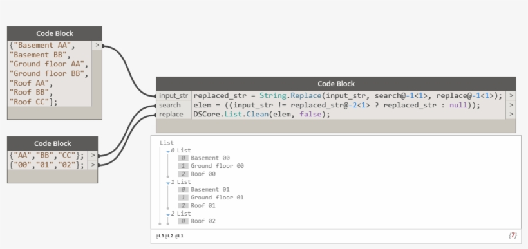The image size is (528, 249).
Task: Collapse the 1 List tree node
Action: 168,183
